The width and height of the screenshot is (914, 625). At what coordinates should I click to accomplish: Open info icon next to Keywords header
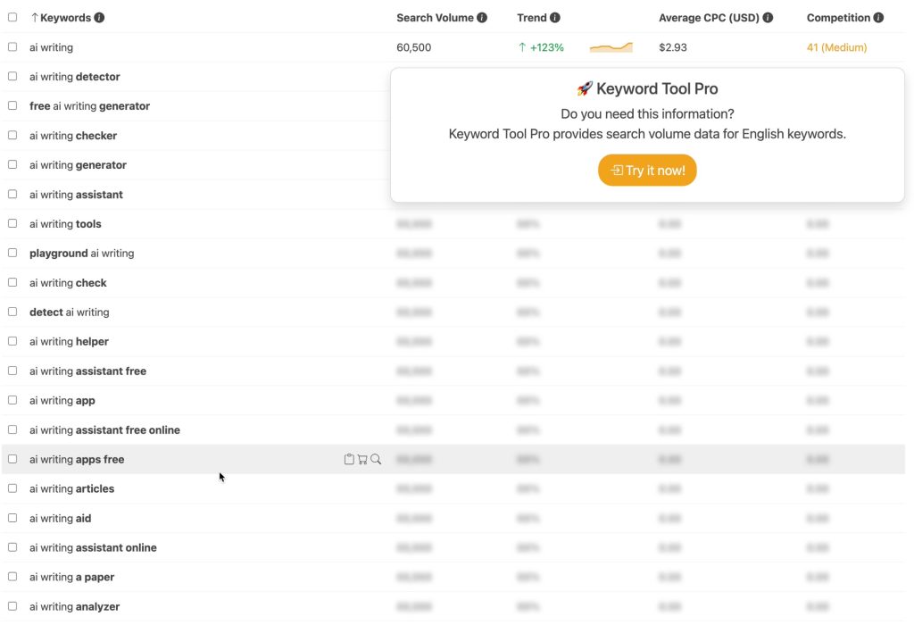tap(99, 18)
